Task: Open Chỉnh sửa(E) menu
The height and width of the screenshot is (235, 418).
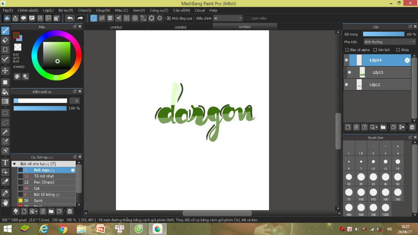Action: click(28, 10)
